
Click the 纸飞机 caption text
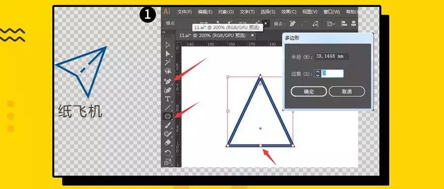tap(80, 111)
